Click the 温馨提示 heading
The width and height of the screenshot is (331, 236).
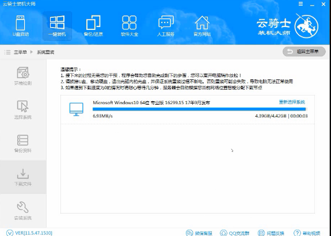70,70
